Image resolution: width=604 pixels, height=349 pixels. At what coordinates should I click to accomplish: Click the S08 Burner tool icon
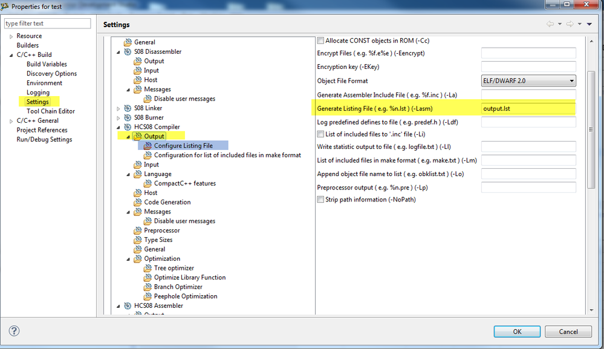128,117
